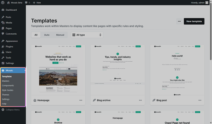
Task: Open the Homepage template thumbnail
Action: [58, 70]
